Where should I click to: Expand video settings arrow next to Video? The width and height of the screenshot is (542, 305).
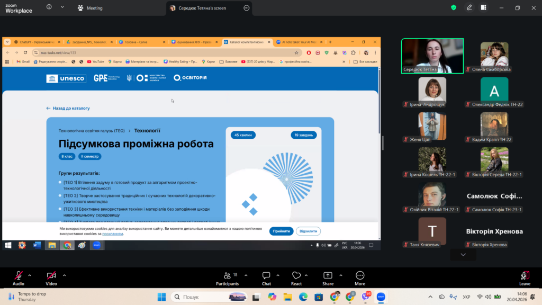coord(64,275)
